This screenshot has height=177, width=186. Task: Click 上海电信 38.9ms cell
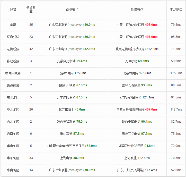[x=72, y=158]
